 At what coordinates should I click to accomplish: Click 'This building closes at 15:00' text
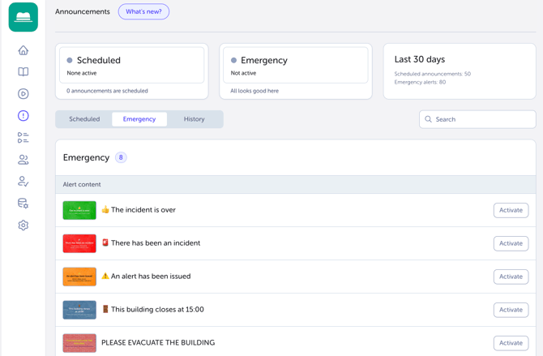click(157, 309)
